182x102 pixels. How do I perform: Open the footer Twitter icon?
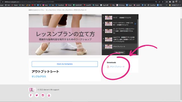coord(37,95)
